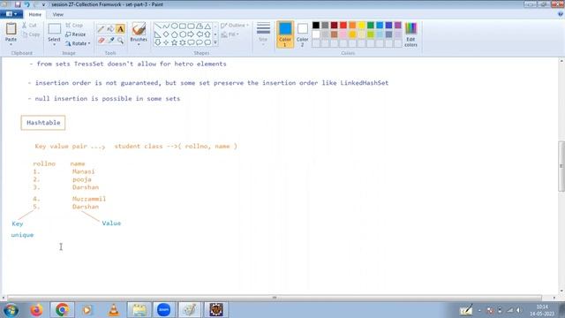Click the rectangular Select tool icon
This screenshot has height=318, width=565.
click(55, 29)
